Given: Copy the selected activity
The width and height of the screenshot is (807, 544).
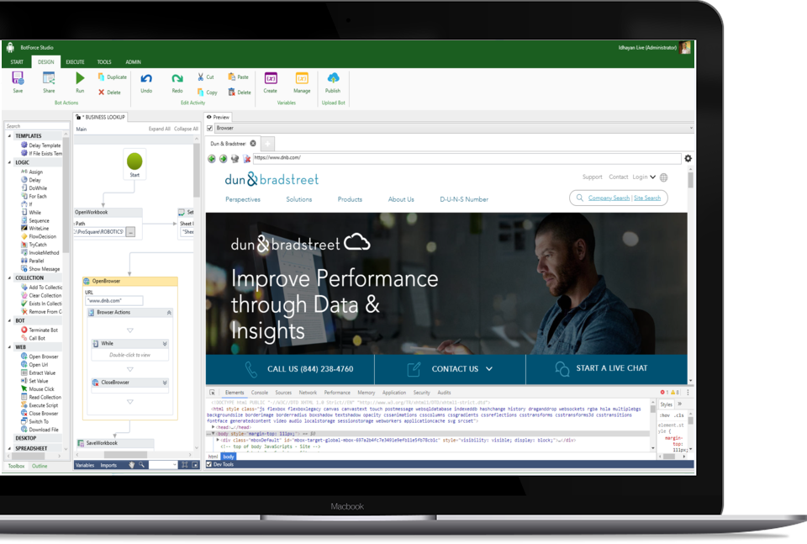Looking at the screenshot, I should click(201, 92).
